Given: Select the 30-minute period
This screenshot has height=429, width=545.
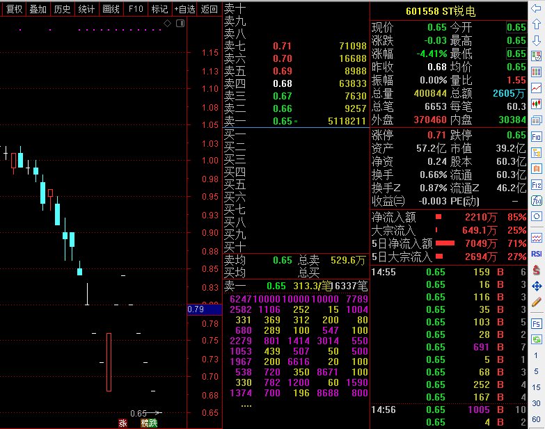Looking at the screenshot, I should pos(537,403).
